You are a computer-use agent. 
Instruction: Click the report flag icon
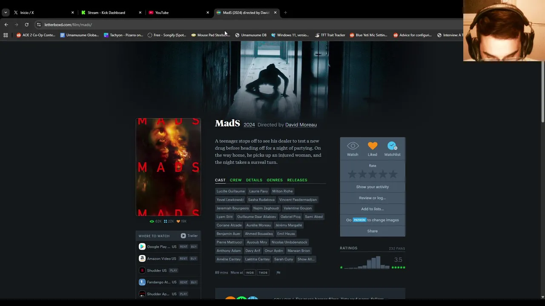click(x=278, y=273)
